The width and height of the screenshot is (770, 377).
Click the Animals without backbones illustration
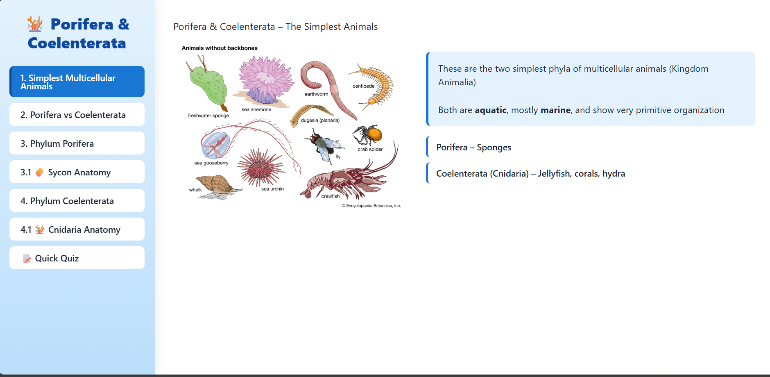(291, 127)
